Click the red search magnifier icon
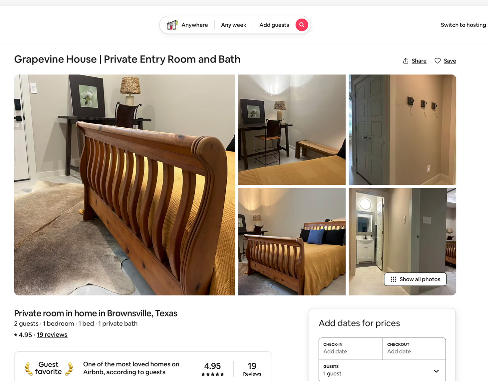Screen dimensions: 488x381 pyautogui.click(x=302, y=25)
